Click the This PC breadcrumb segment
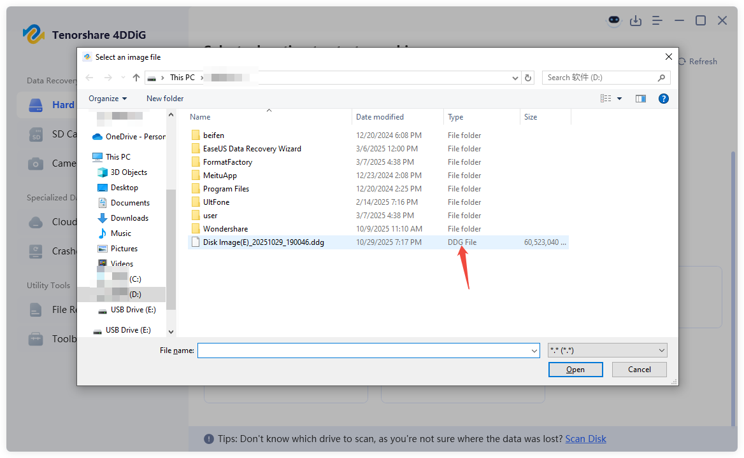The width and height of the screenshot is (744, 458). pyautogui.click(x=182, y=78)
